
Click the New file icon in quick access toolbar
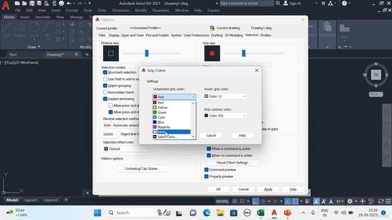pyautogui.click(x=17, y=4)
